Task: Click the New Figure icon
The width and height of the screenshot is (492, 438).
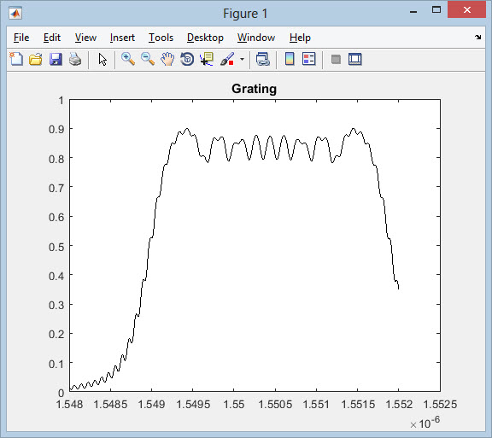Action: [x=16, y=59]
